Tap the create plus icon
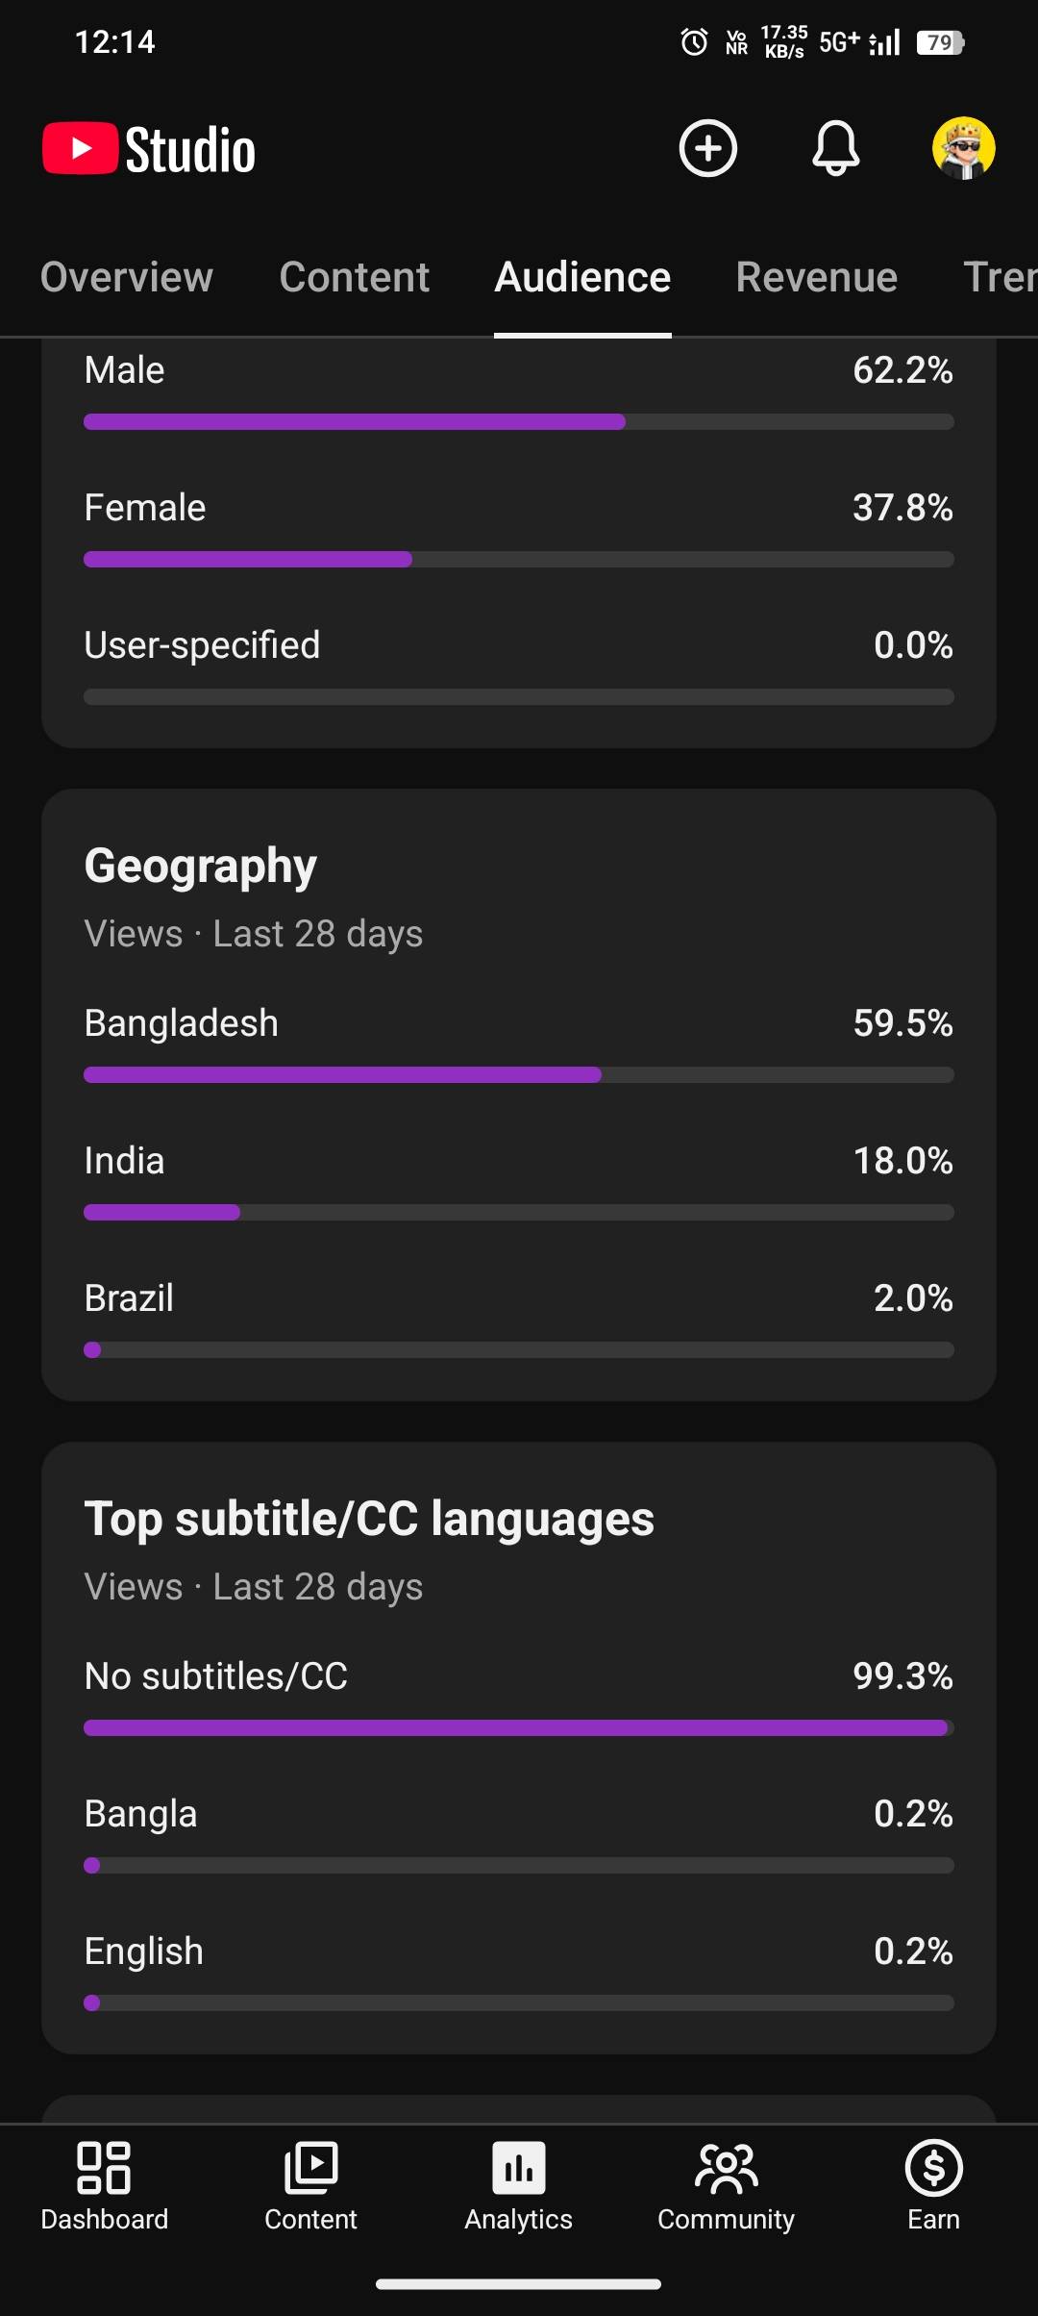The height and width of the screenshot is (2316, 1038). pyautogui.click(x=708, y=149)
